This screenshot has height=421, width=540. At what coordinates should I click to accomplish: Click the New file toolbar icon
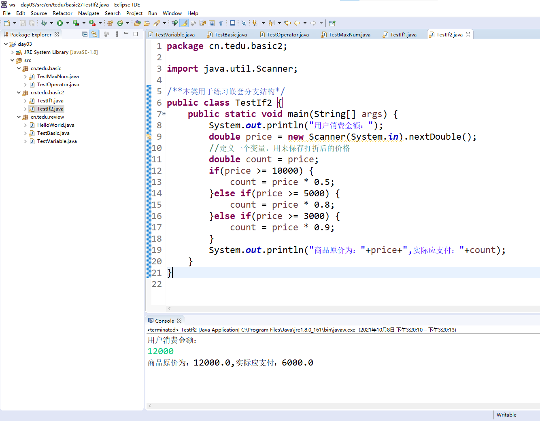6,23
